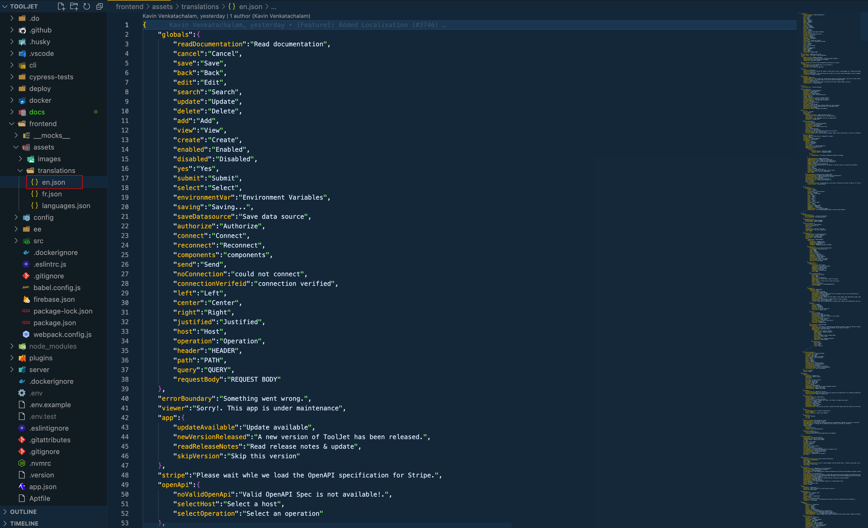The image size is (868, 528).
Task: Select the deploy folder row
Action: (x=53, y=89)
